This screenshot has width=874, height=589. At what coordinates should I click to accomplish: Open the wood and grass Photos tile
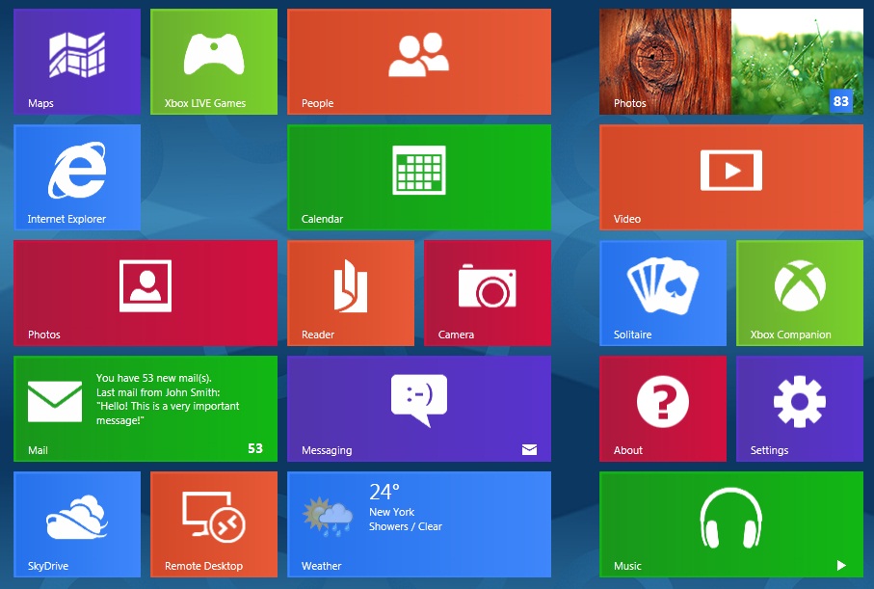coord(731,62)
